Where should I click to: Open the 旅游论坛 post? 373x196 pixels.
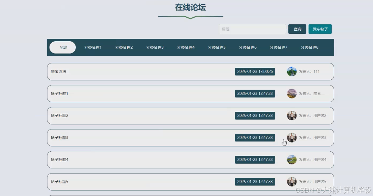pos(190,72)
